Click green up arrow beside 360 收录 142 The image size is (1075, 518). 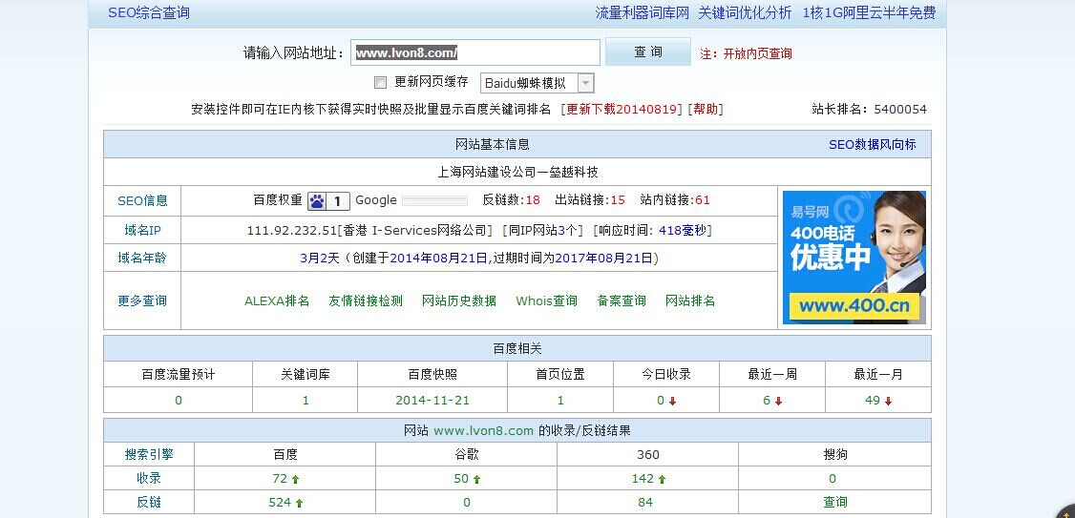pyautogui.click(x=662, y=480)
